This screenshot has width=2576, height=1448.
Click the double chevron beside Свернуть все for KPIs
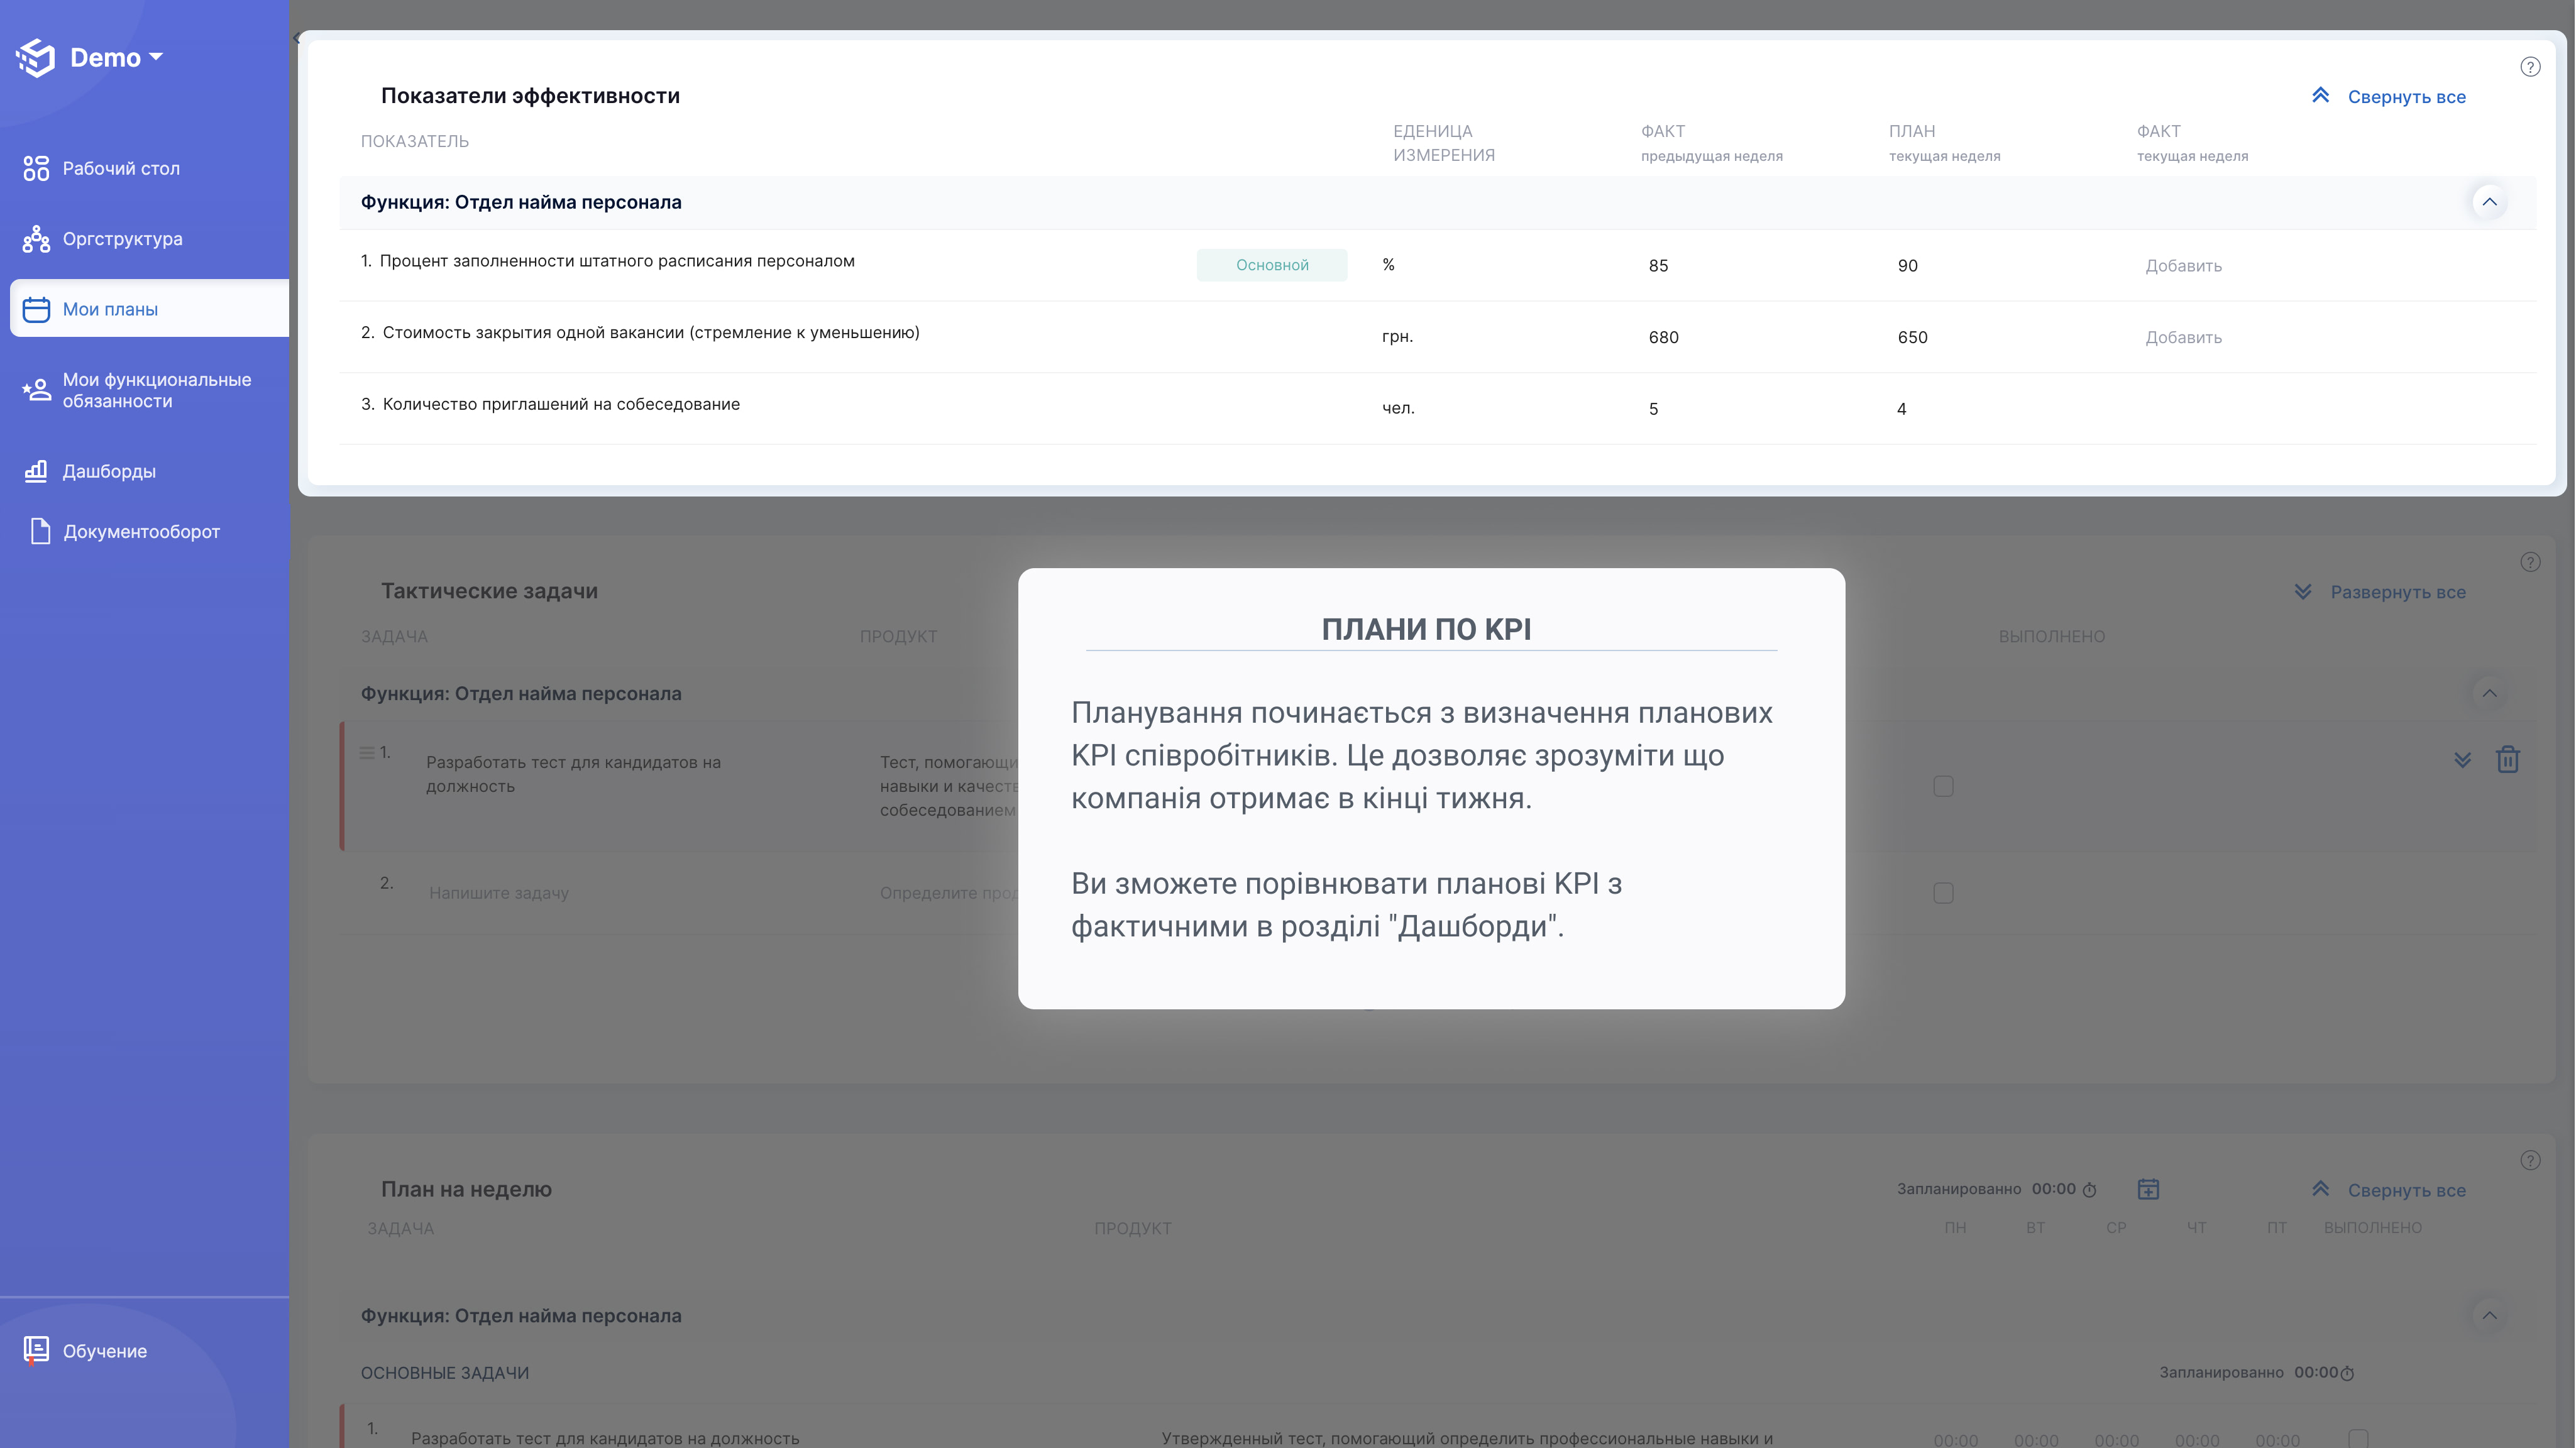(x=2320, y=95)
